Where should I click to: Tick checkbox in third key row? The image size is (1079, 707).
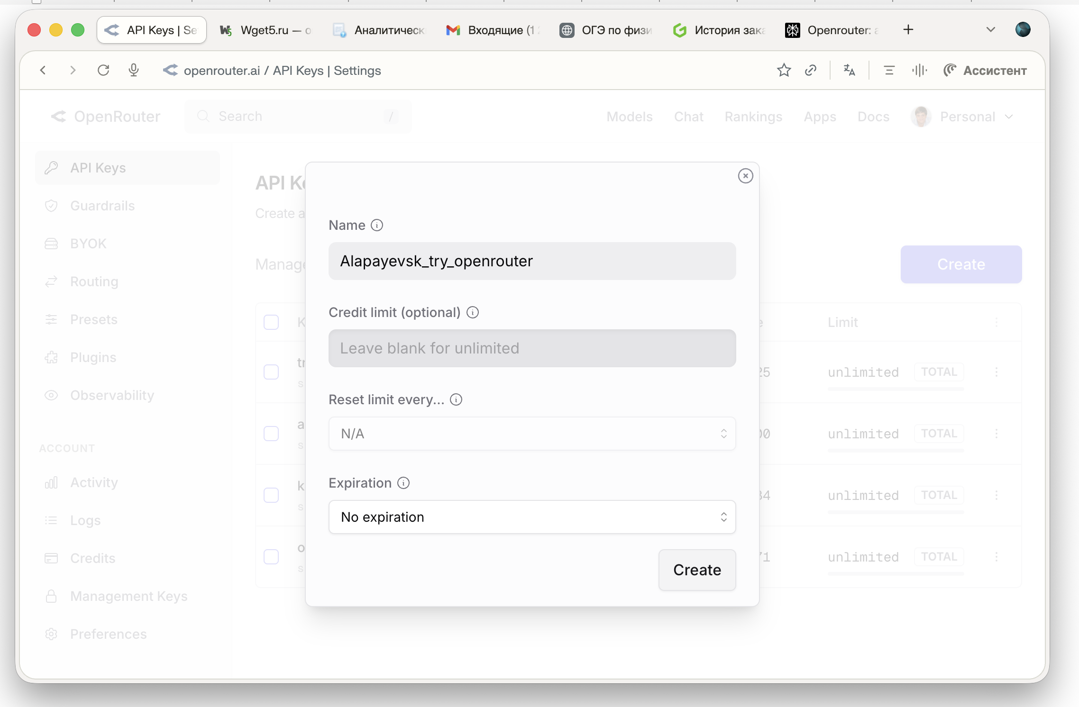coord(271,495)
